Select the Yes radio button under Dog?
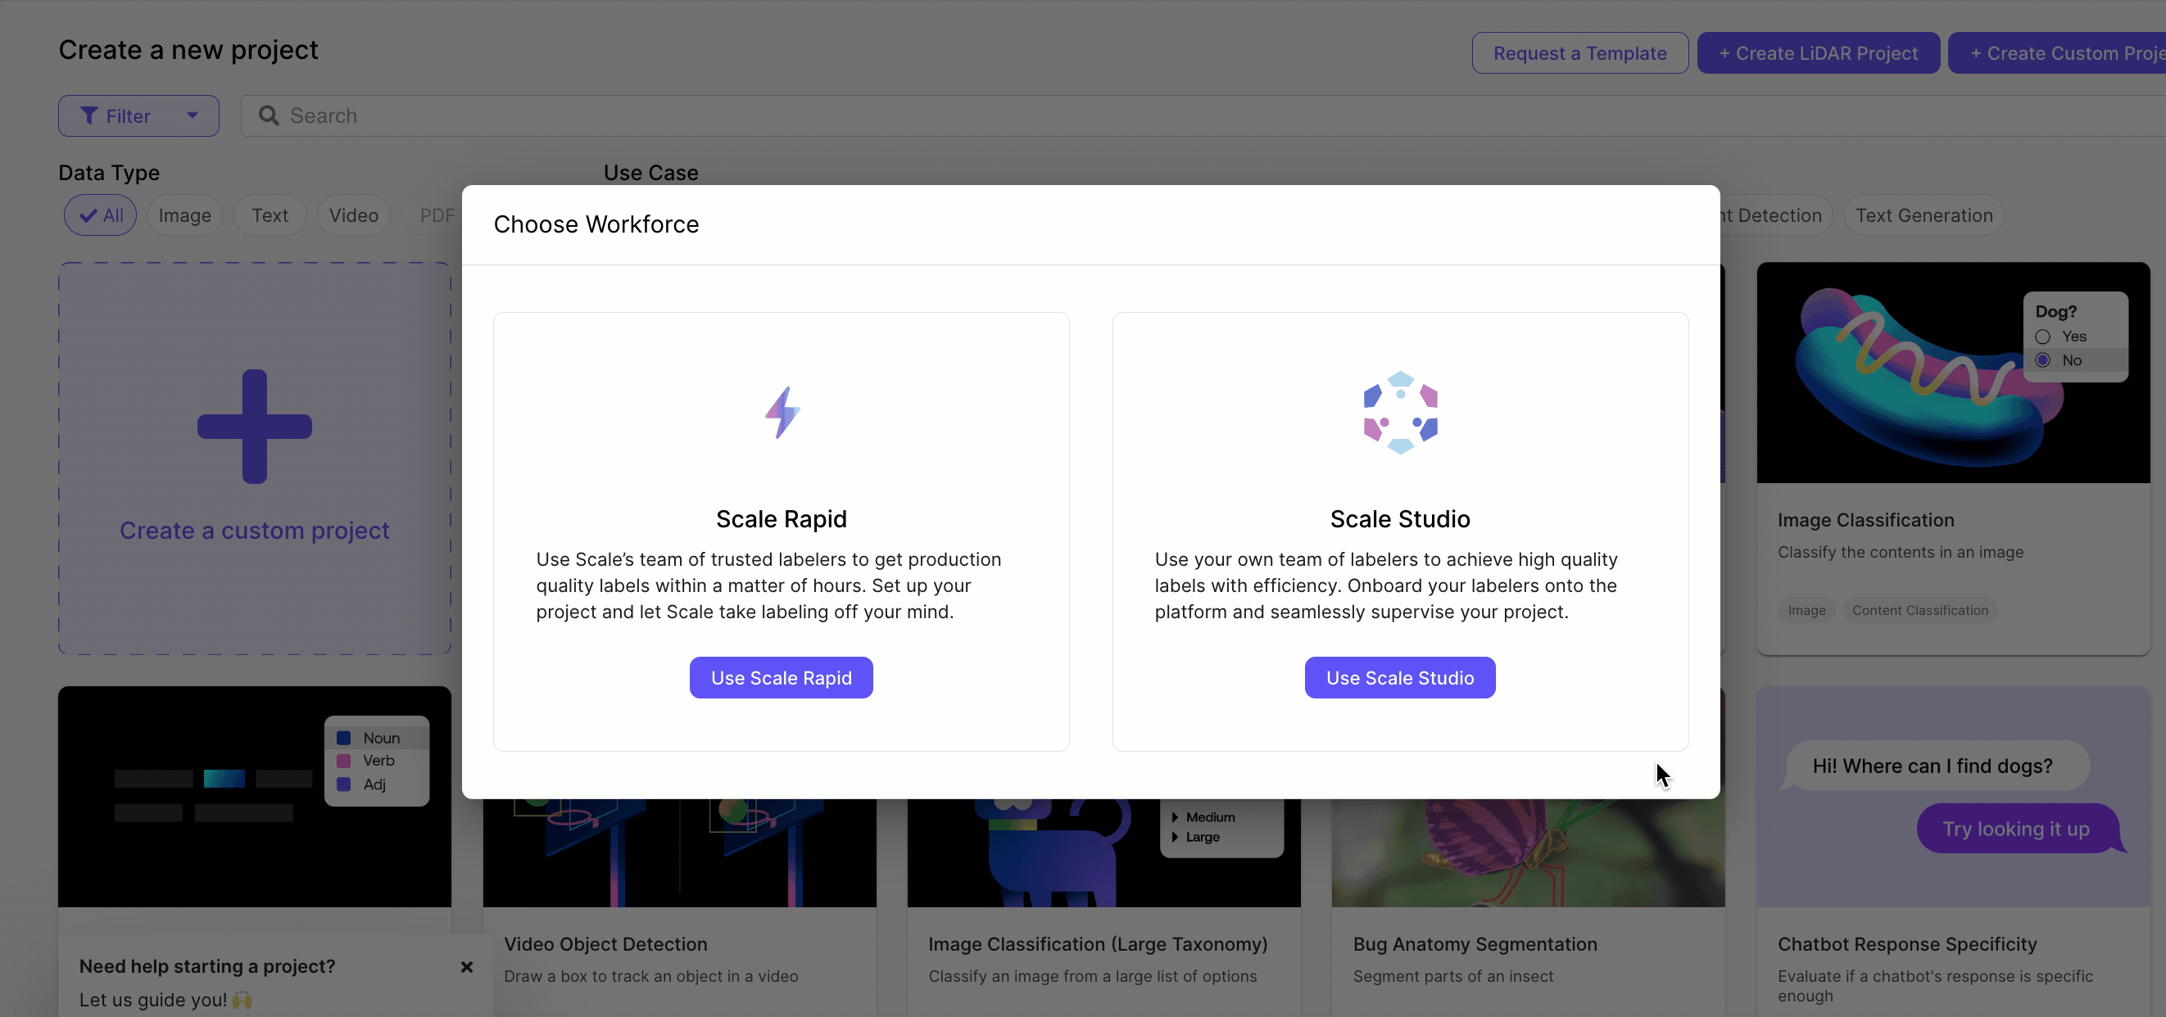 coord(2042,337)
